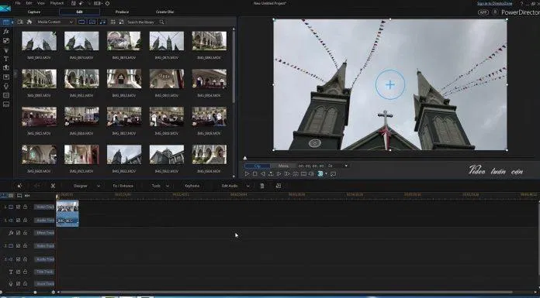
Task: Click the Split scissors icon
Action: point(53,186)
